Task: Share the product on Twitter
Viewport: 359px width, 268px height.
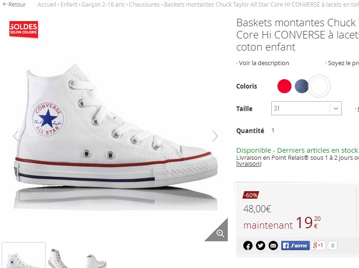Action: coord(261,246)
